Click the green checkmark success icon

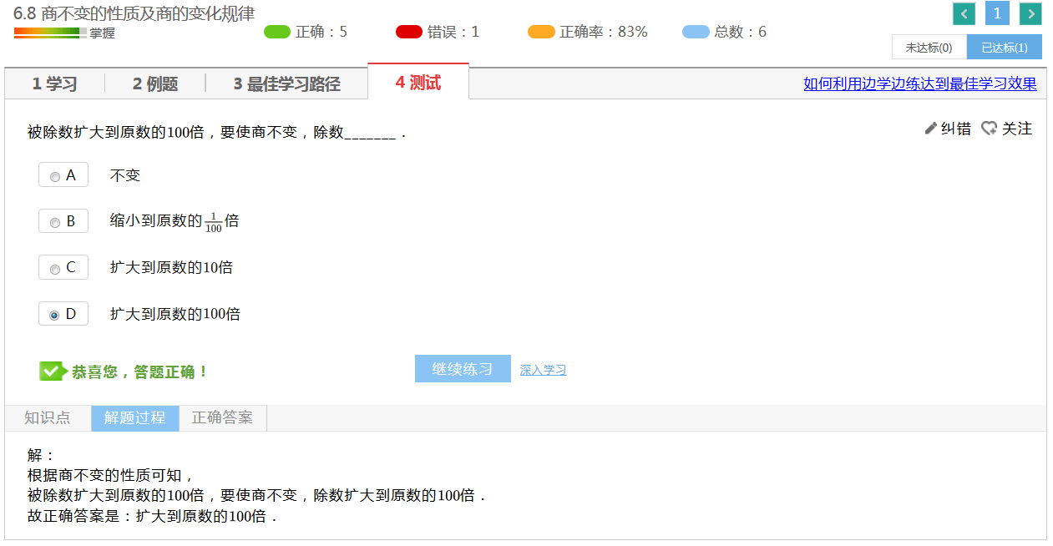(x=52, y=372)
